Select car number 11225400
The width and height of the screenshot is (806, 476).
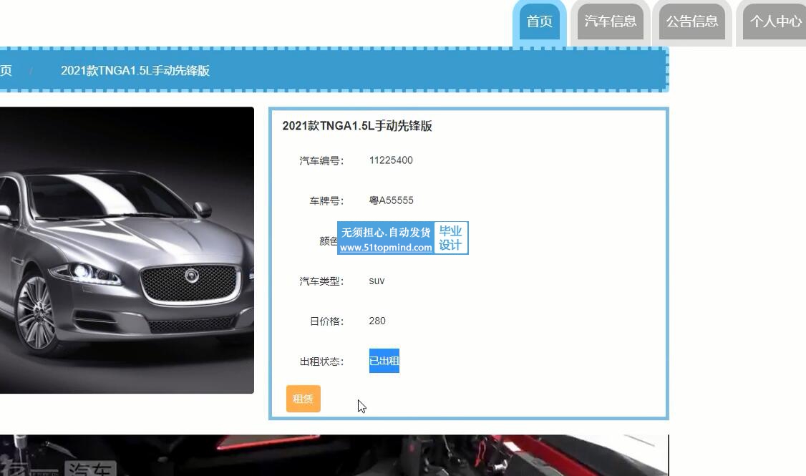(391, 160)
